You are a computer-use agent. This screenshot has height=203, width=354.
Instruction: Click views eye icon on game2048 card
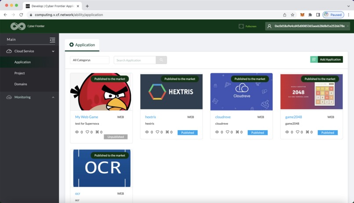tap(287, 132)
